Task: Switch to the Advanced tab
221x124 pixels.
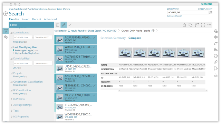Action: point(50,19)
